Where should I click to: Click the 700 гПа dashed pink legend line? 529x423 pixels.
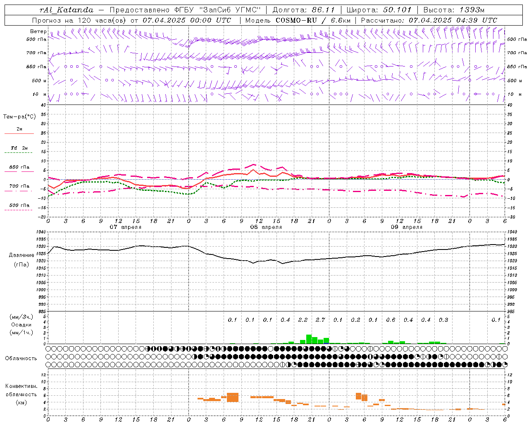click(x=19, y=191)
